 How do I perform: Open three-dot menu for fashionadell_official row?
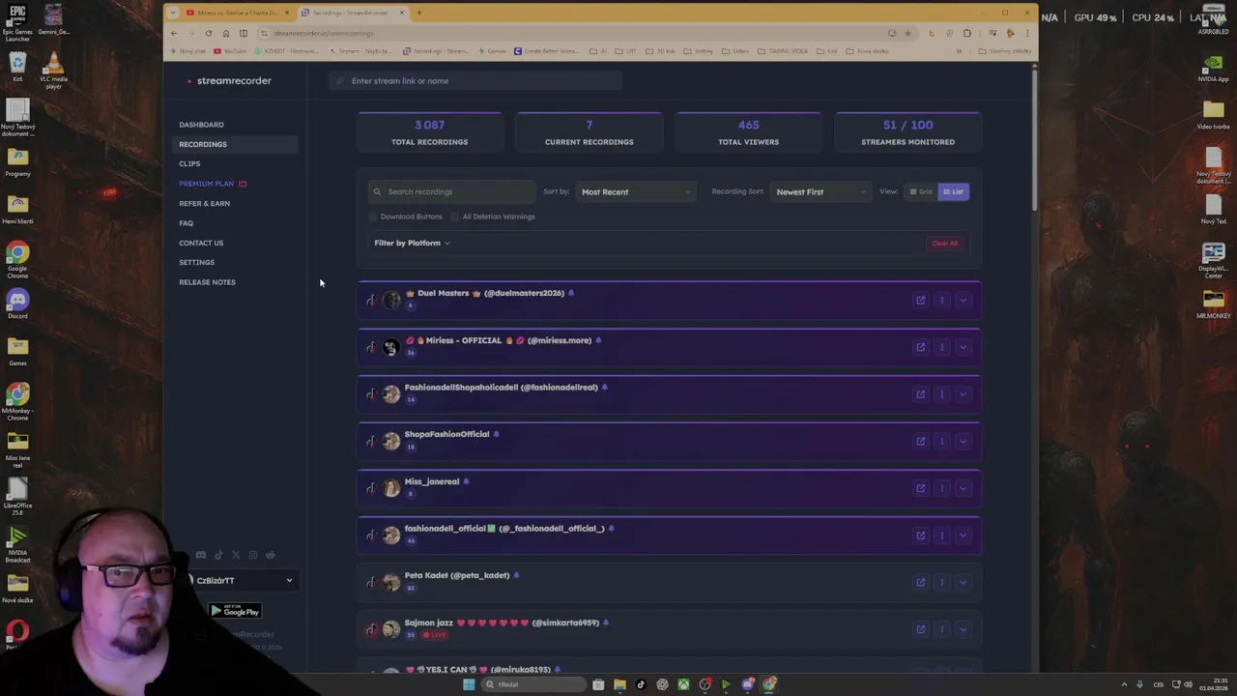pyautogui.click(x=941, y=536)
